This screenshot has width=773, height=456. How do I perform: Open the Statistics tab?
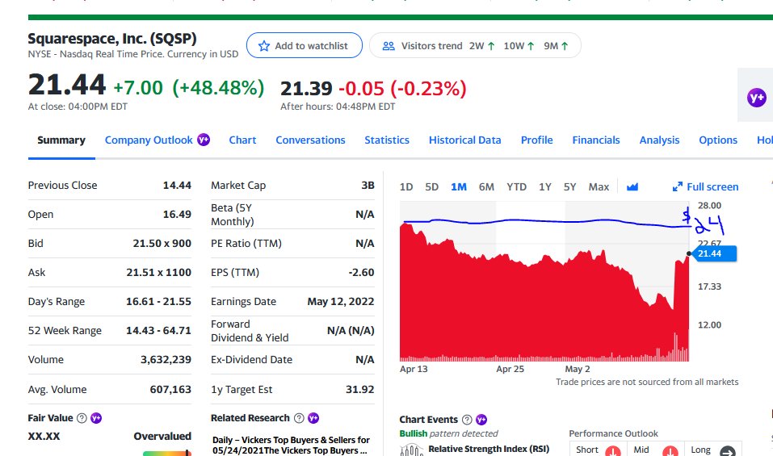[387, 140]
